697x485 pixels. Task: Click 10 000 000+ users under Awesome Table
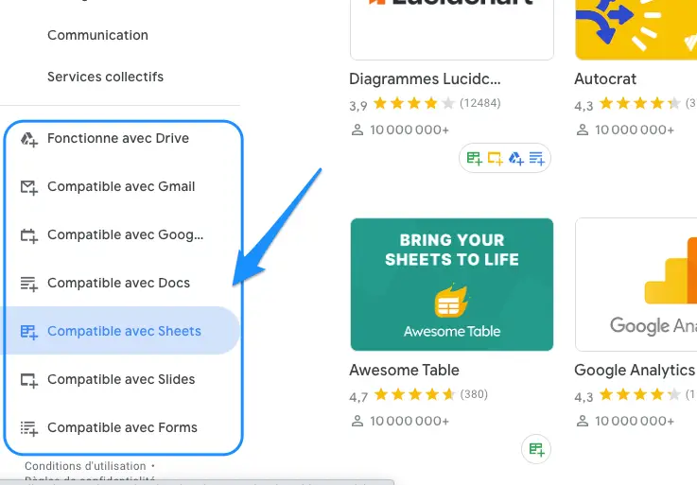[409, 421]
